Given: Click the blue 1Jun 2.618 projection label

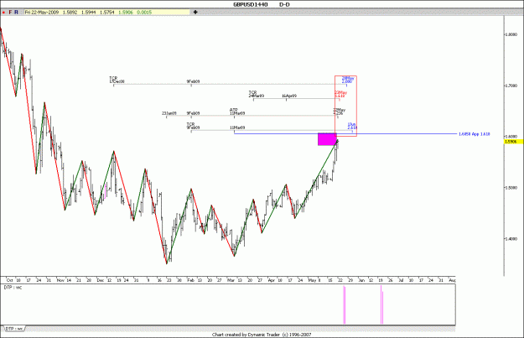Looking at the screenshot, I should [352, 126].
